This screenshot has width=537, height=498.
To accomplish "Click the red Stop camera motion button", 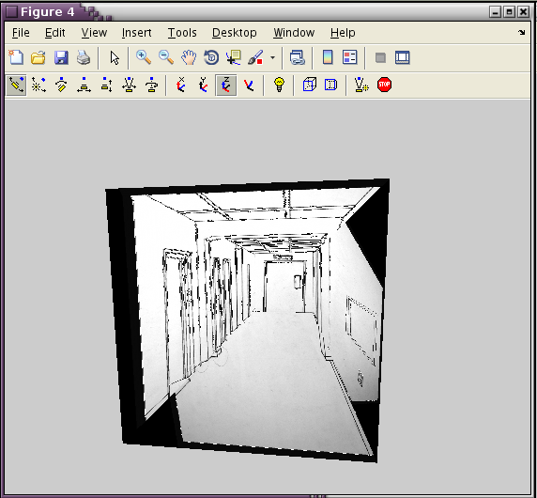I will pos(384,85).
